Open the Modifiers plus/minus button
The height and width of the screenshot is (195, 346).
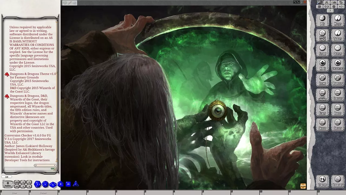click(341, 6)
